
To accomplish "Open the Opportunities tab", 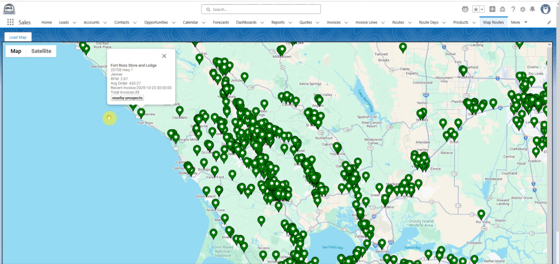I will pyautogui.click(x=156, y=22).
